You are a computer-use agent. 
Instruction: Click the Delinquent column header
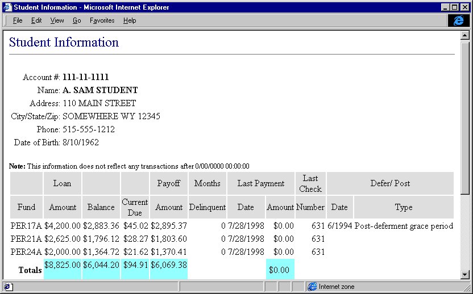click(208, 207)
